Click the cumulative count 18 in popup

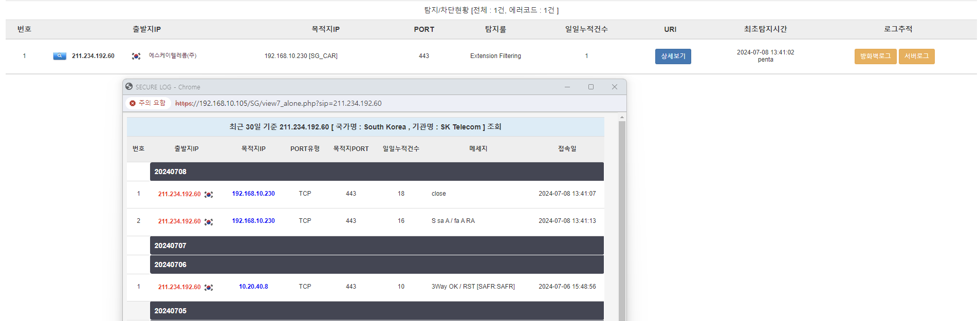(401, 194)
